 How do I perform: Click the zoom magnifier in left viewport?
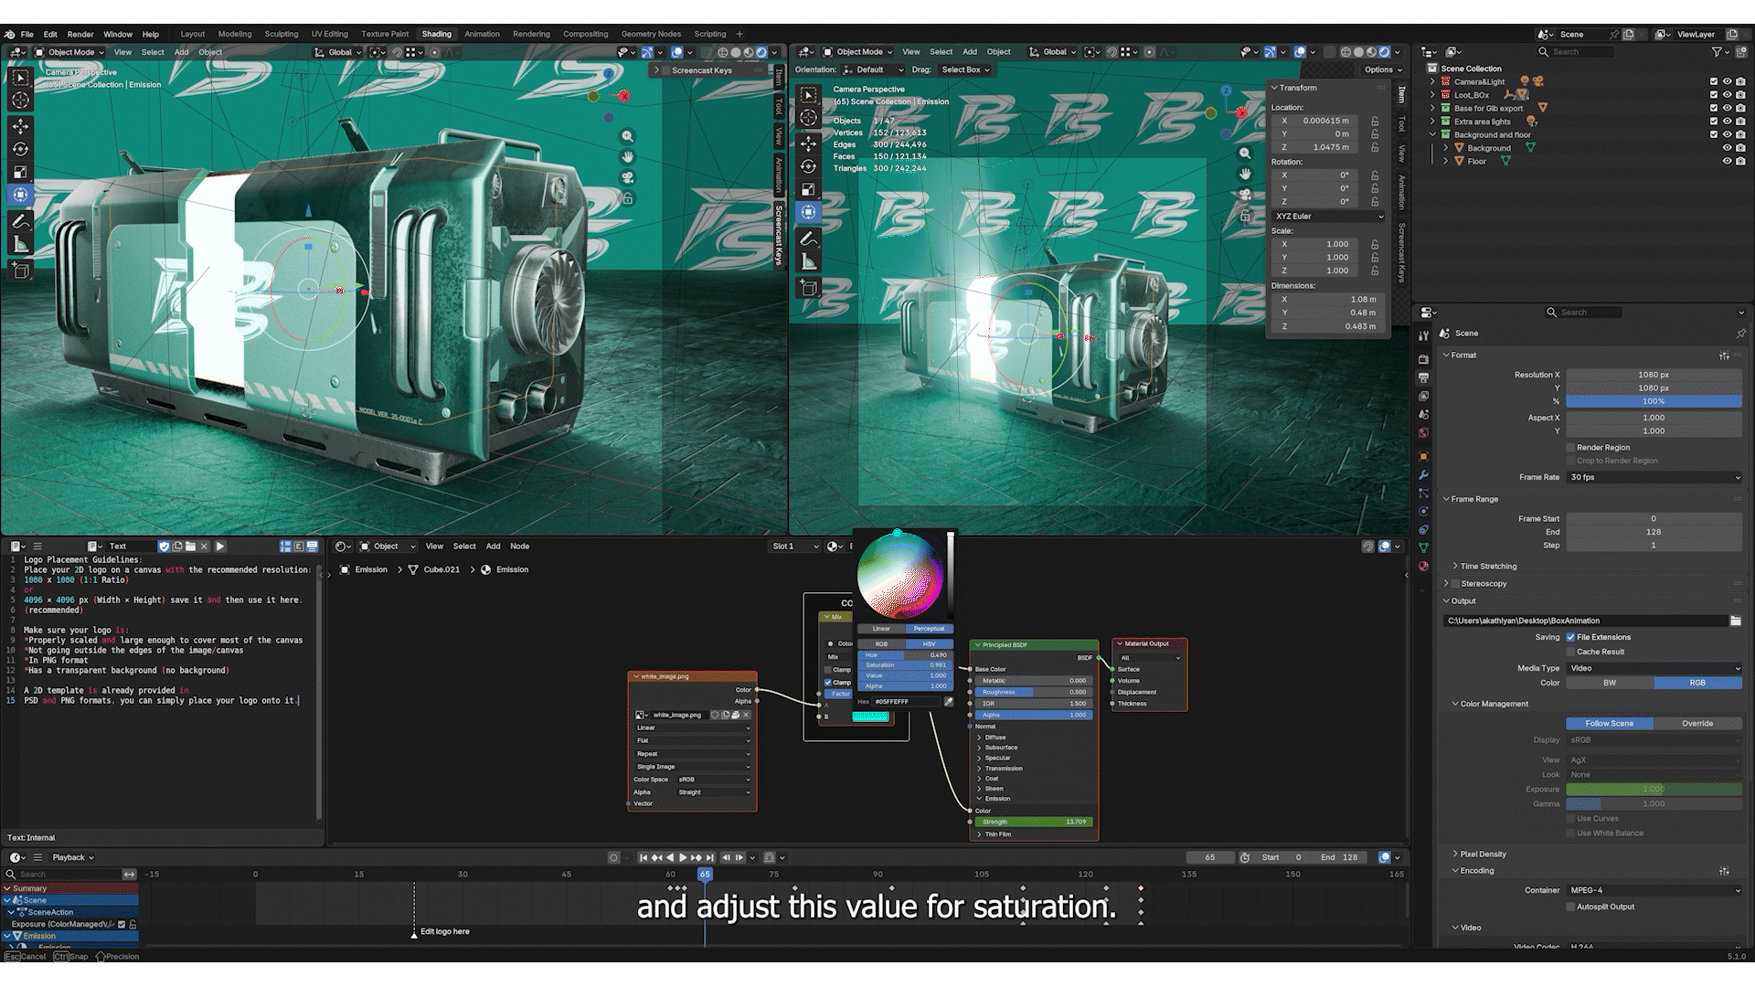628,136
